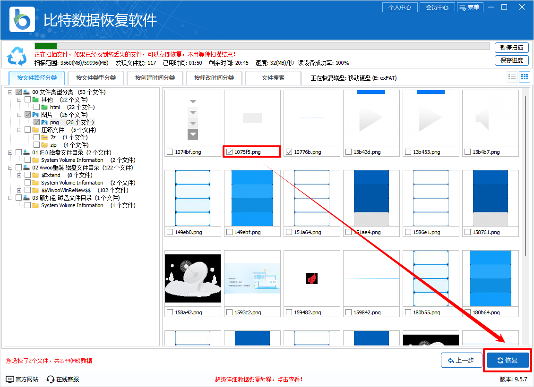Check the html tree node checkbox
This screenshot has width=534, height=387.
[x=37, y=108]
